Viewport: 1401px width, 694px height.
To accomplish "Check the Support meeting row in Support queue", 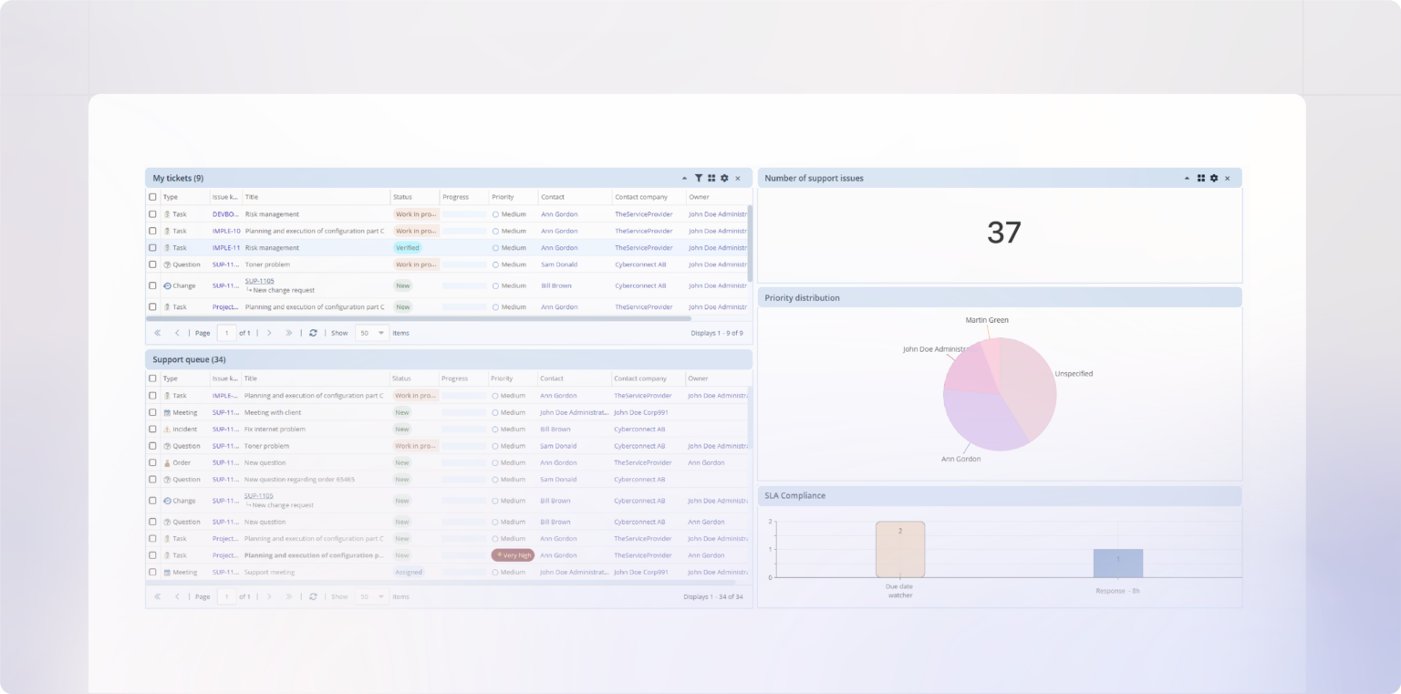I will pyautogui.click(x=152, y=573).
